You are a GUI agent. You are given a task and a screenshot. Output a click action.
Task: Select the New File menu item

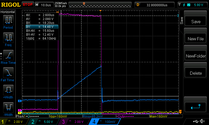click(196, 39)
